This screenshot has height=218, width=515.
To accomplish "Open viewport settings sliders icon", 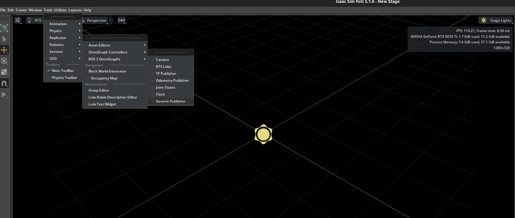I will pyautogui.click(x=18, y=20).
